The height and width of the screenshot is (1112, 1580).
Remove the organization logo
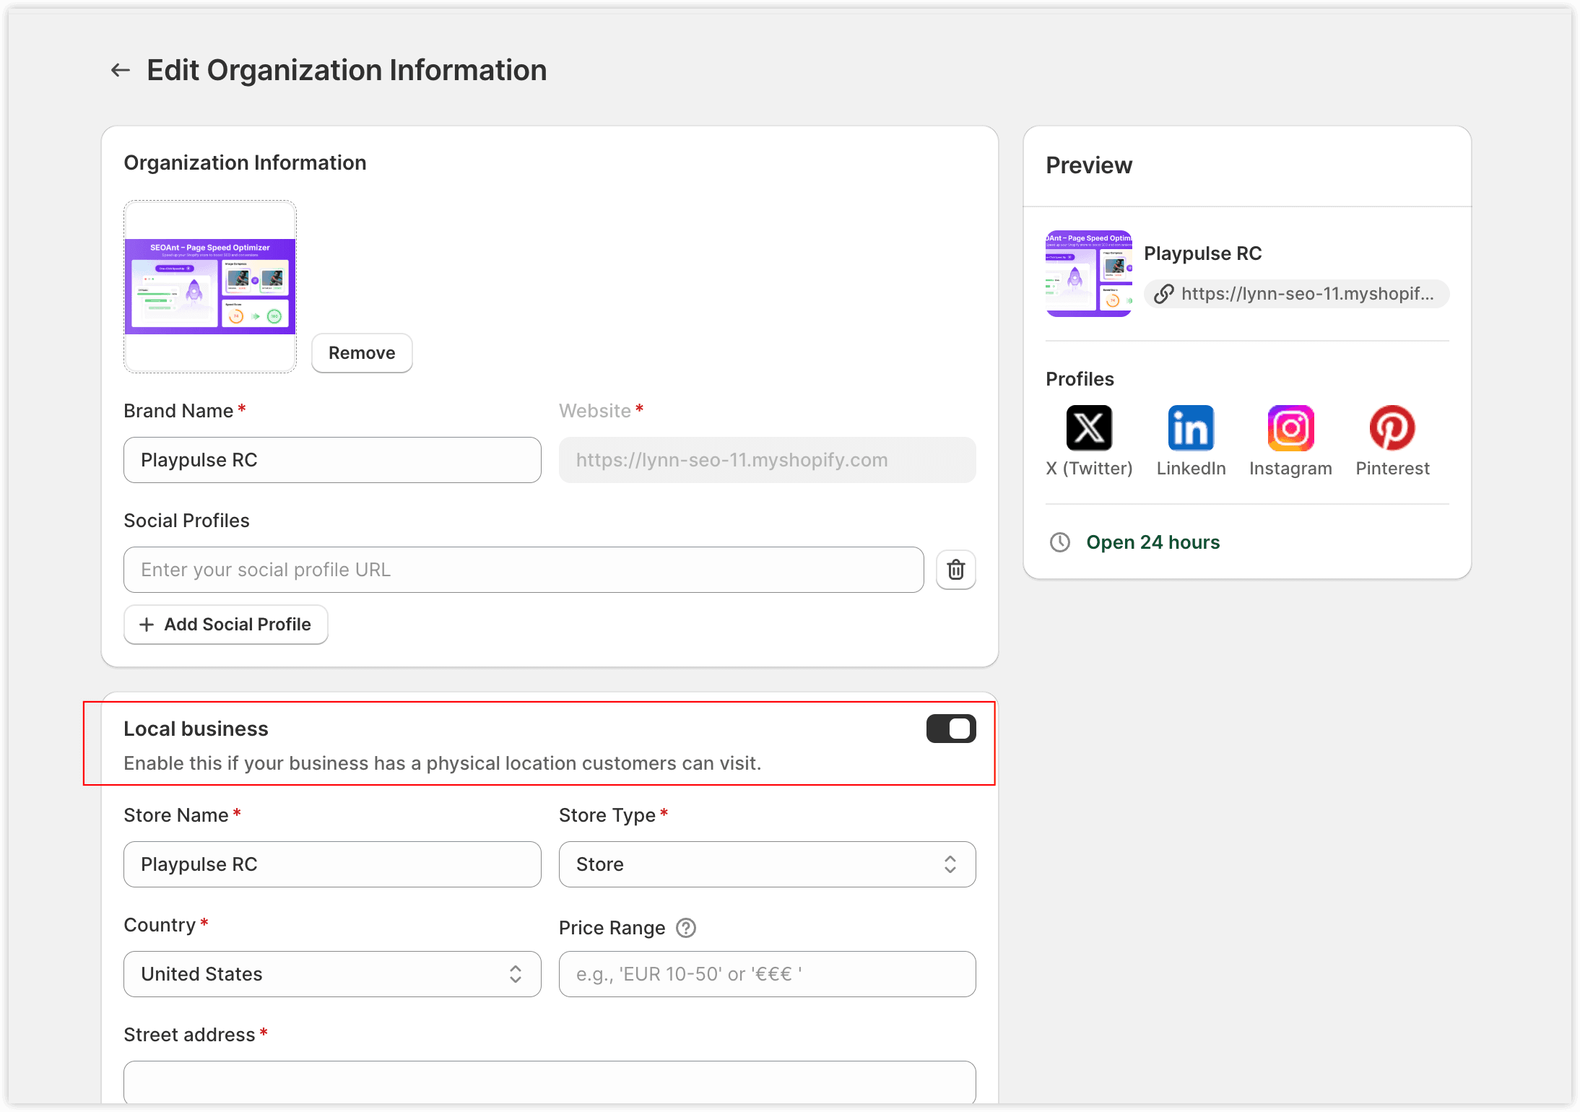pyautogui.click(x=362, y=353)
